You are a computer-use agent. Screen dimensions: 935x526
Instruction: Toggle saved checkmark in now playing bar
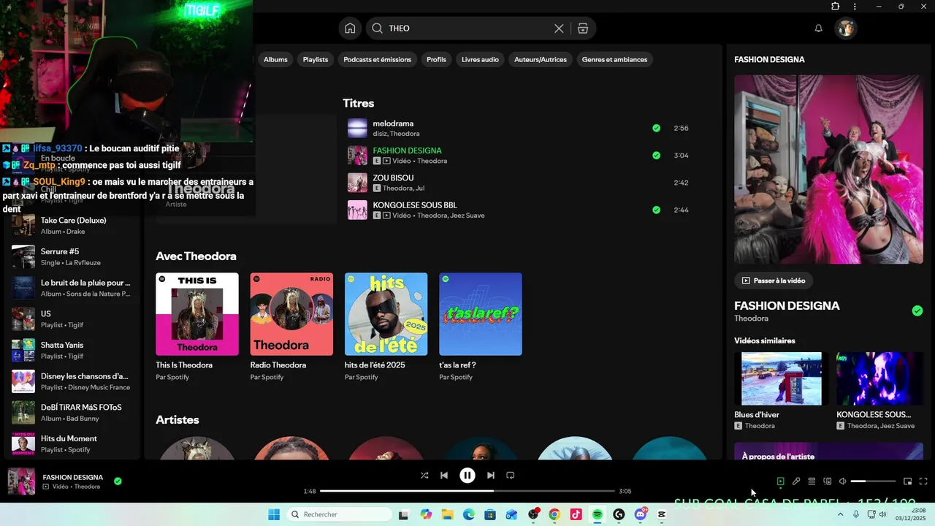tap(118, 481)
